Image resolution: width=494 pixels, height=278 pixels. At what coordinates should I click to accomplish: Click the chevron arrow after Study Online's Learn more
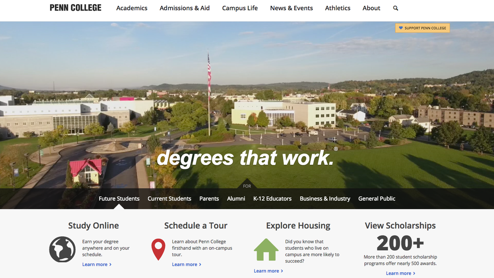[x=111, y=264]
